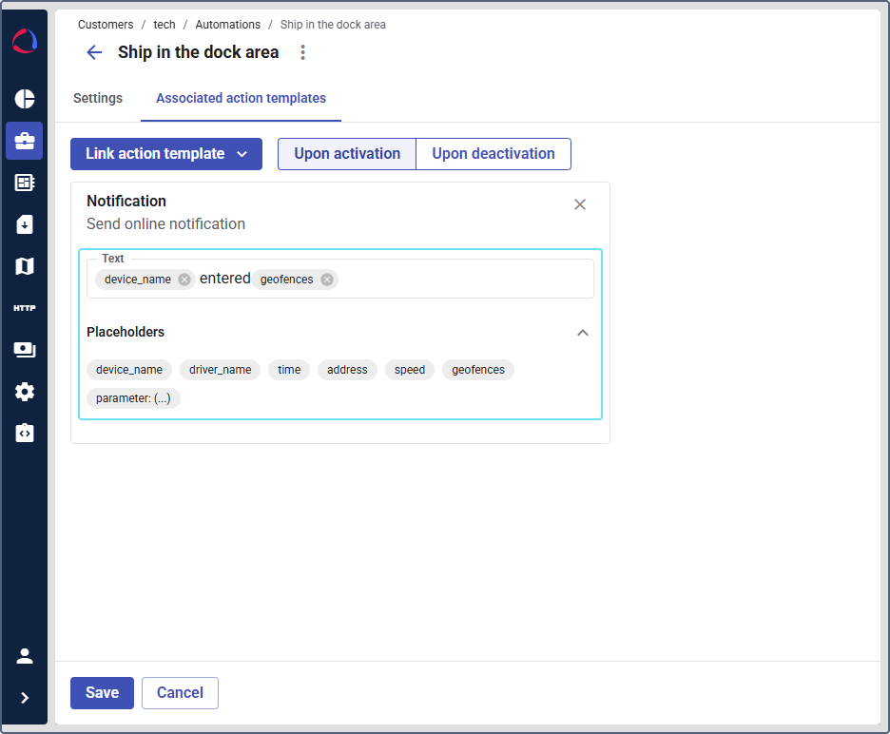The height and width of the screenshot is (734, 890).
Task: Switch to the Settings tab
Action: [98, 98]
